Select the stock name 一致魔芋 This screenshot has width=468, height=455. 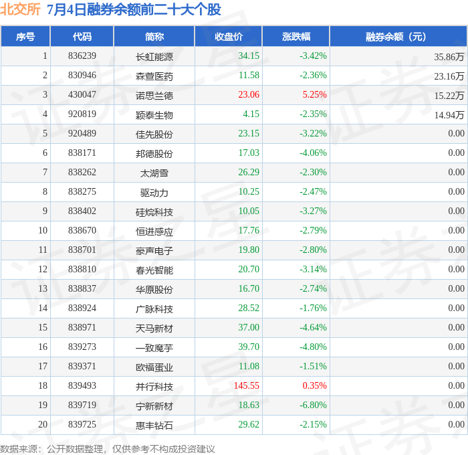click(154, 348)
